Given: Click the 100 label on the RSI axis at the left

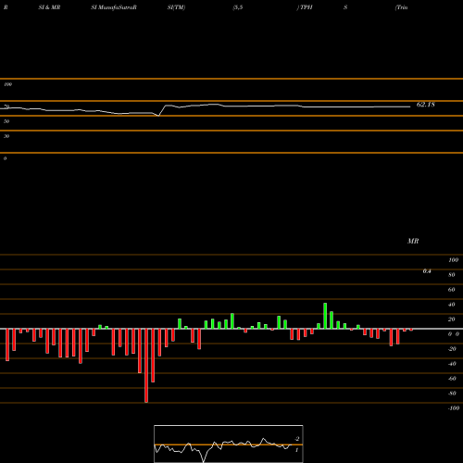Looking at the screenshot, I should [7, 84].
